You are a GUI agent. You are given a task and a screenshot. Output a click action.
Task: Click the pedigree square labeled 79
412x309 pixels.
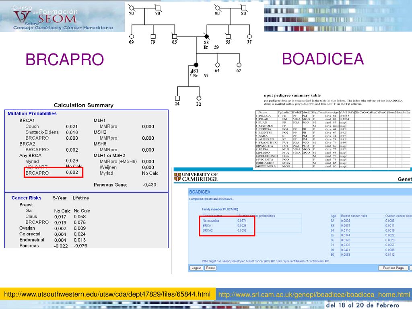coord(153,36)
